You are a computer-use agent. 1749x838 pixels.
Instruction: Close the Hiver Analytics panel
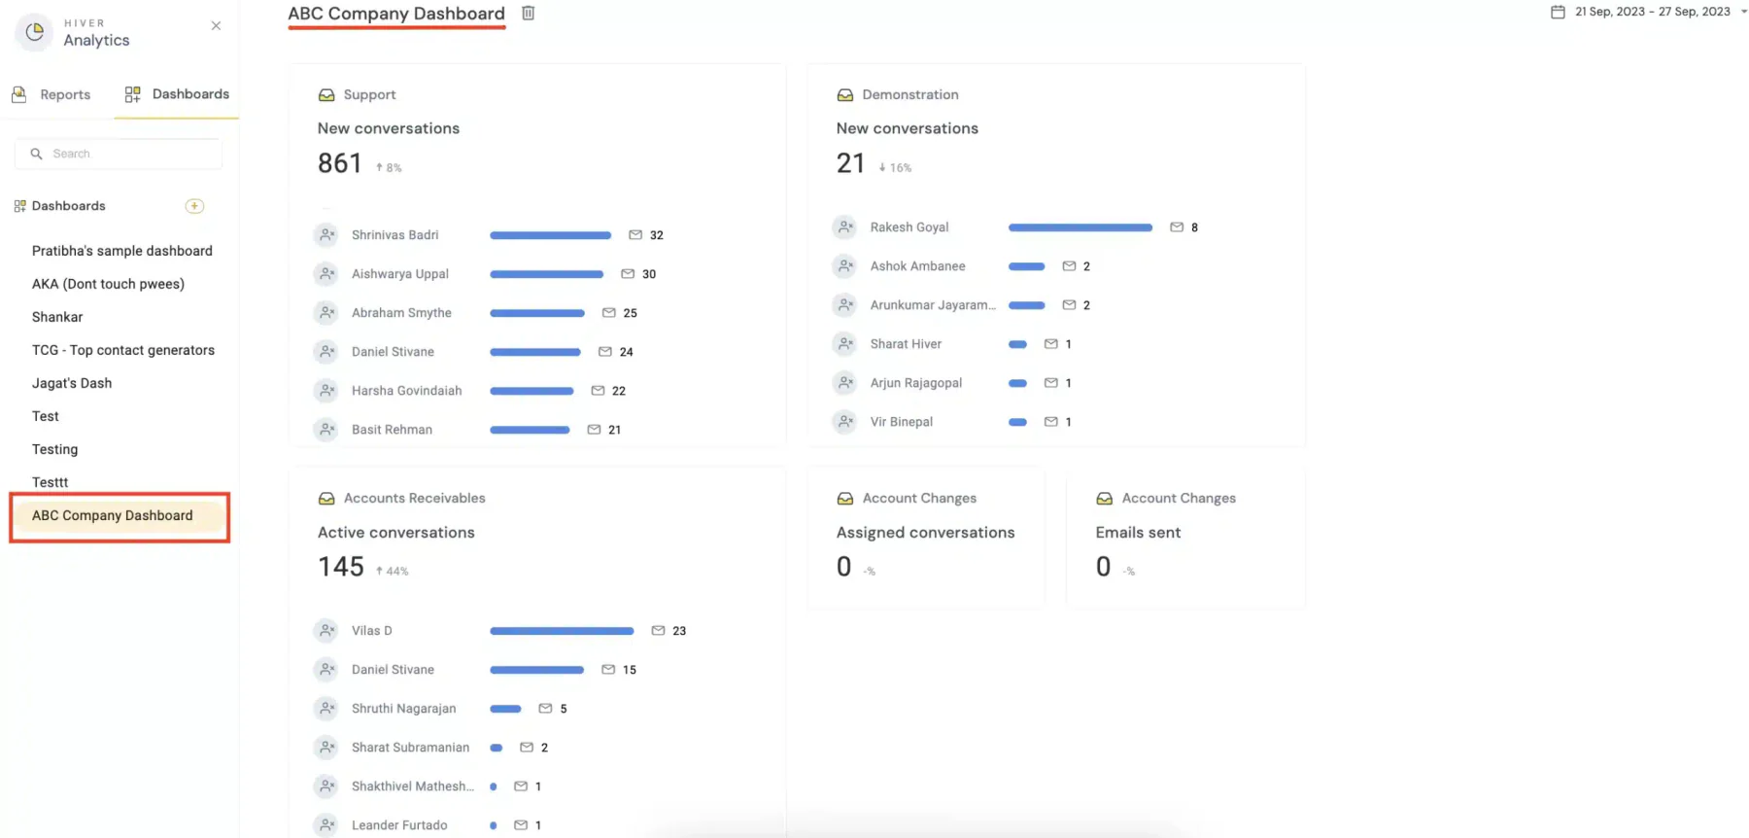pos(216,26)
